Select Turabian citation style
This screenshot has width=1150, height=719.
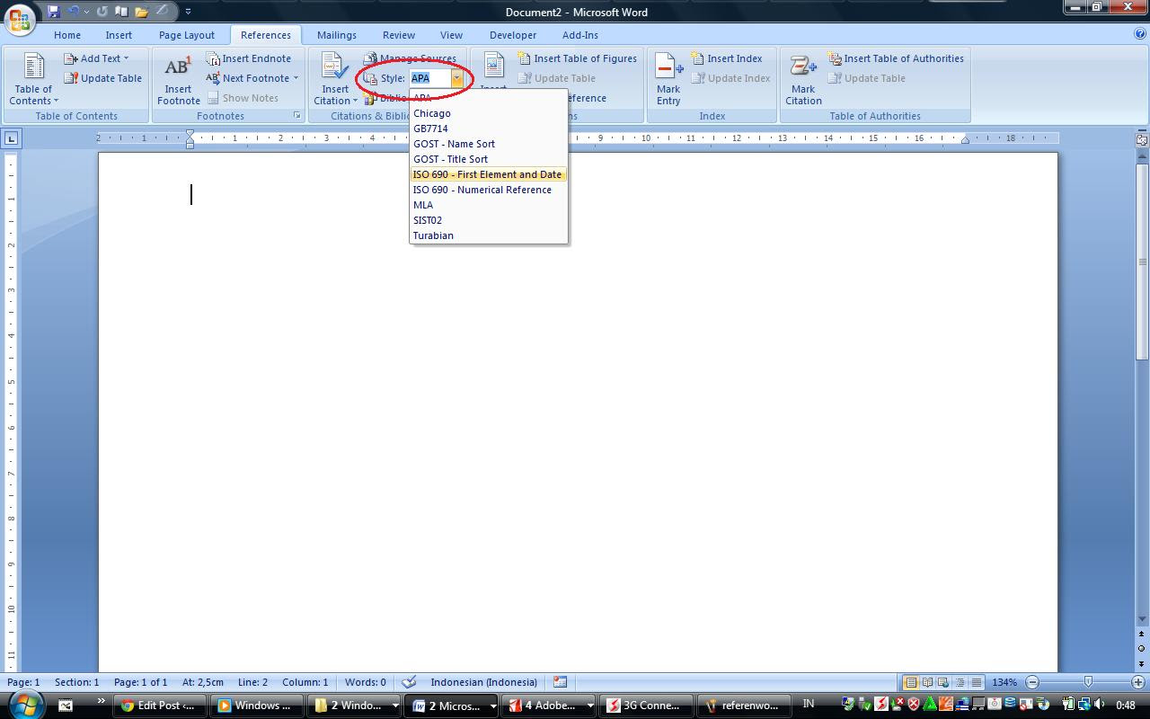[488, 235]
